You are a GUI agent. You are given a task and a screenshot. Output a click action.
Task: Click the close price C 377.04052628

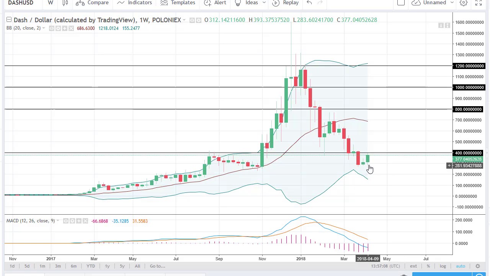tap(357, 20)
